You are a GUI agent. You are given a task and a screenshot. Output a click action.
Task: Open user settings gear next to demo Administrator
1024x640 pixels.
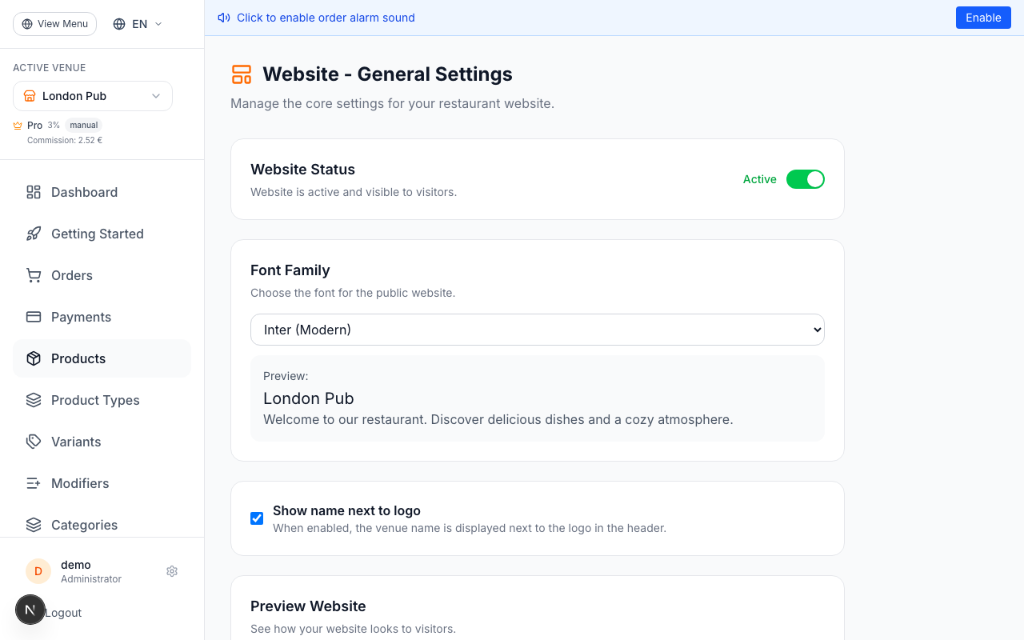(172, 571)
